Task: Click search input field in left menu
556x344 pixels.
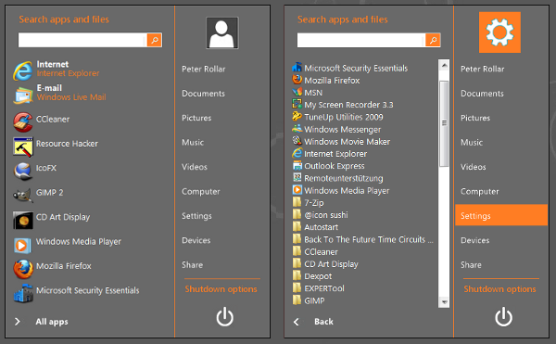Action: coord(82,40)
